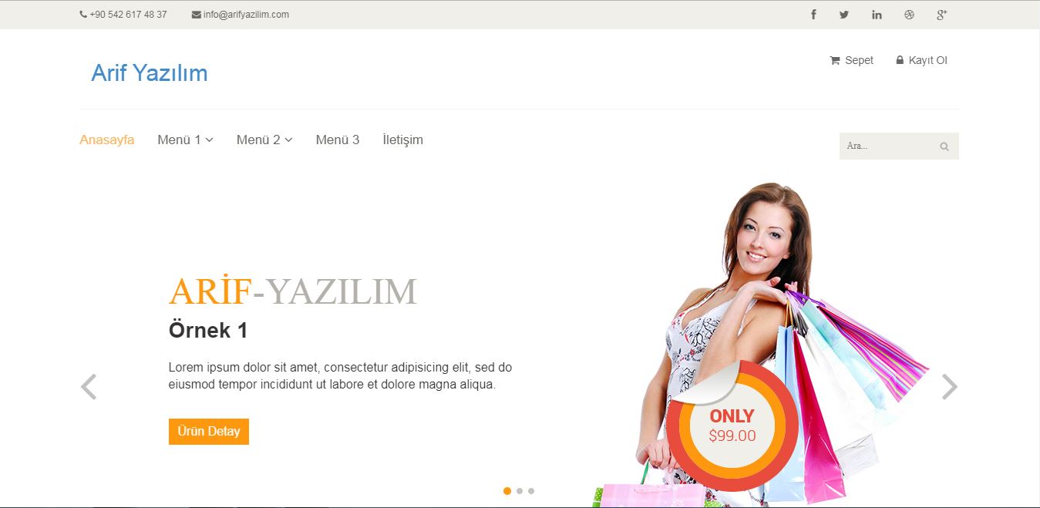
Task: Select the third carousel indicator dot
Action: (x=531, y=491)
